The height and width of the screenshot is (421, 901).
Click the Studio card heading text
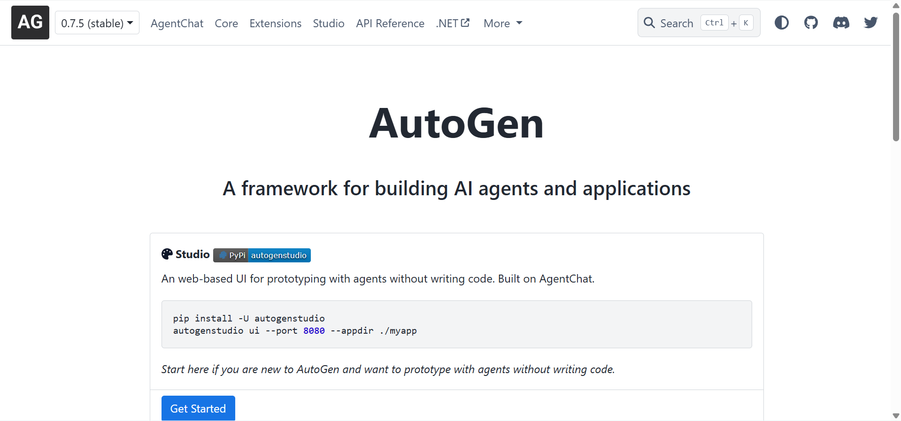(x=193, y=254)
